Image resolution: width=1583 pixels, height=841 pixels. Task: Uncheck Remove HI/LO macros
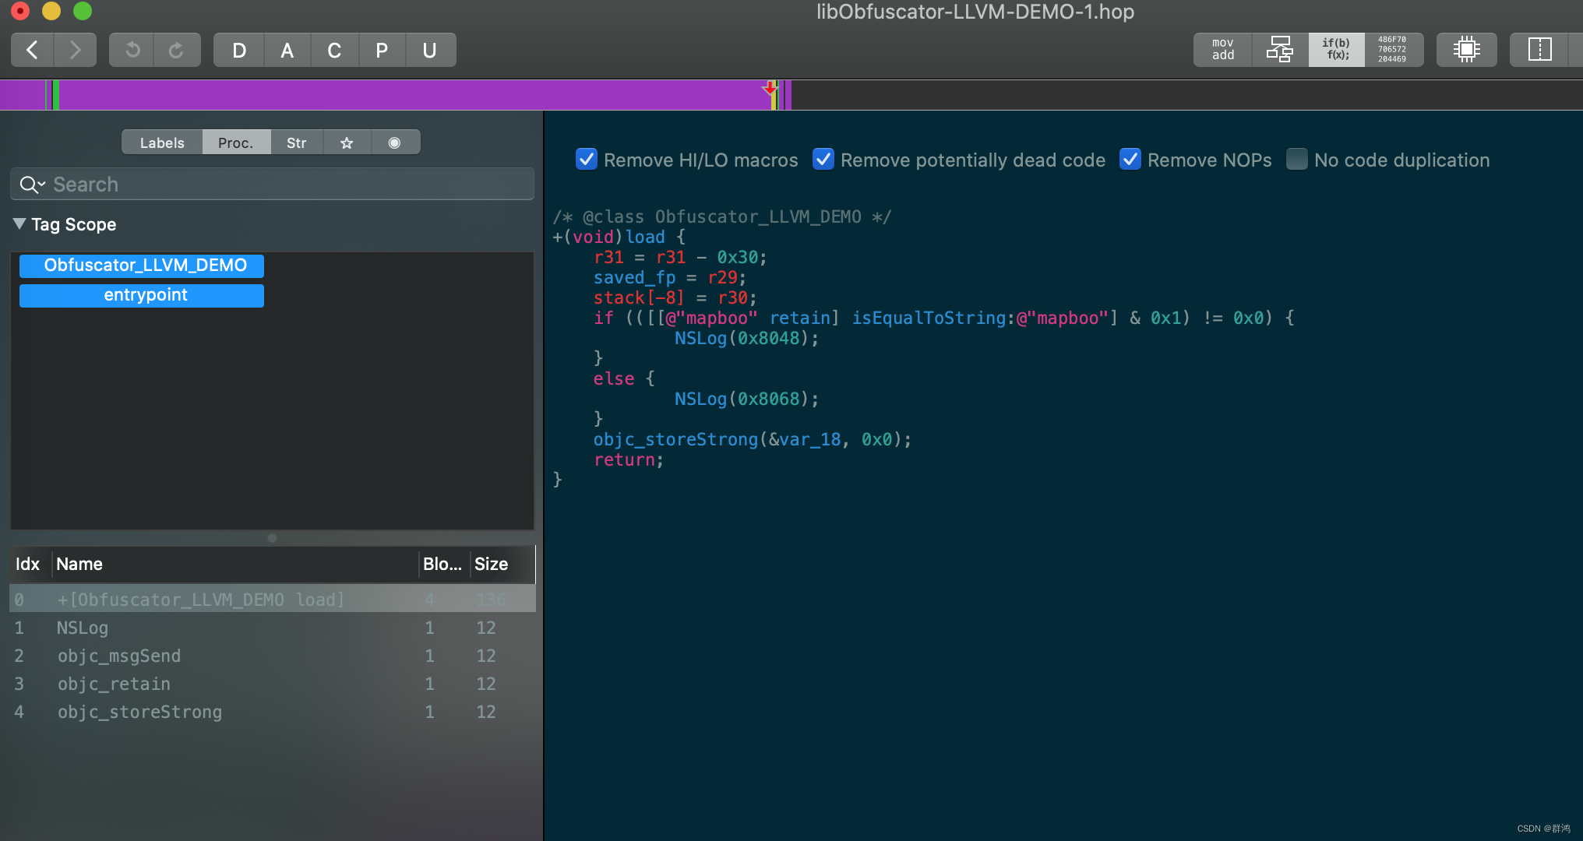point(587,160)
